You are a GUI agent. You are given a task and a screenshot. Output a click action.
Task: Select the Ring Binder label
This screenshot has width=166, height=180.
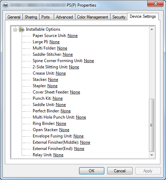(44, 123)
